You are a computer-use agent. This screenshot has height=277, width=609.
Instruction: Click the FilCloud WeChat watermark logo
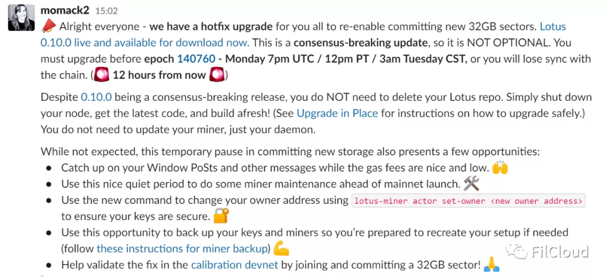(x=547, y=252)
